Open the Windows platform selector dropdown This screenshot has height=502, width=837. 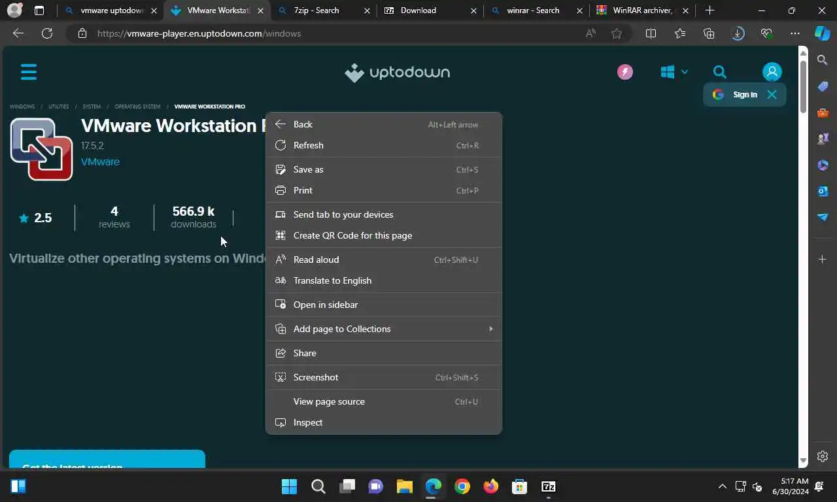pyautogui.click(x=674, y=72)
